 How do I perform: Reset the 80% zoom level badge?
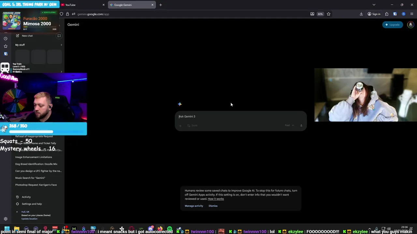point(320,14)
